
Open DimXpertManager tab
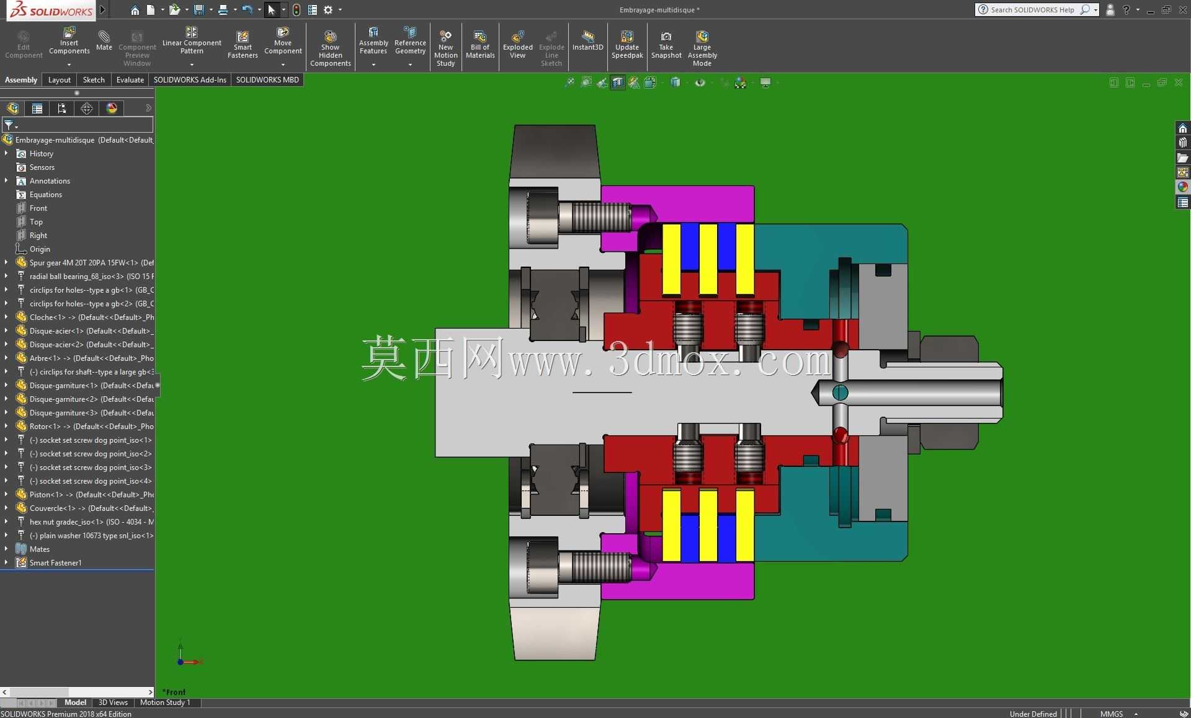(x=87, y=109)
